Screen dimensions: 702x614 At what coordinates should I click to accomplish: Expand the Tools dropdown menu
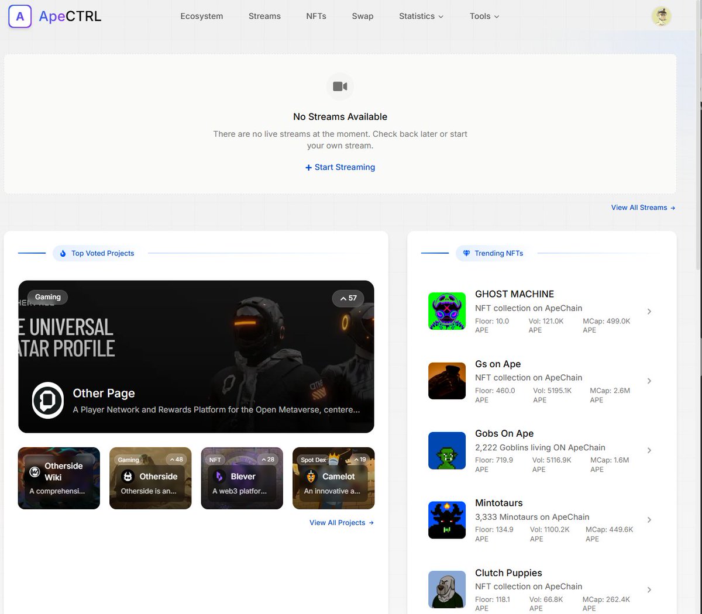click(484, 16)
